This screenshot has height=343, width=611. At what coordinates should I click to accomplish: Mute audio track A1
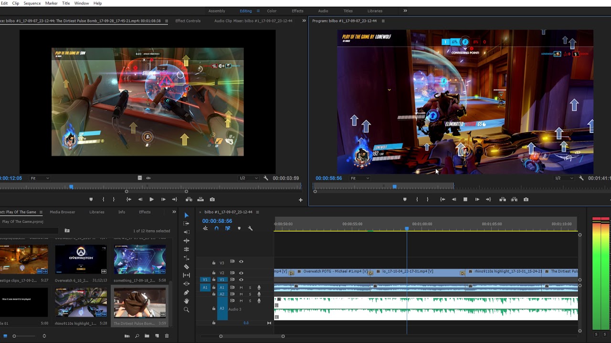241,288
